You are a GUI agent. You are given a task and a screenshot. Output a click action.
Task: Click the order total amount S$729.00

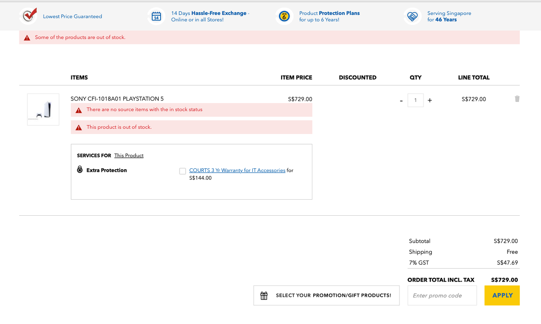(504, 280)
